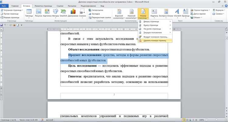Click Дата и время in the Text group
Image resolution: width=228 pixels, height=122 pixels.
(198, 14)
